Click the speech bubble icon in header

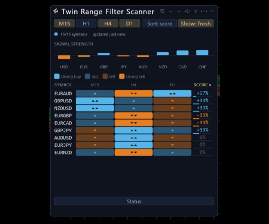(162, 11)
